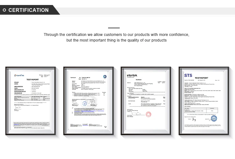
Task: Click the blue STS round stamp seal
Action: click(214, 118)
